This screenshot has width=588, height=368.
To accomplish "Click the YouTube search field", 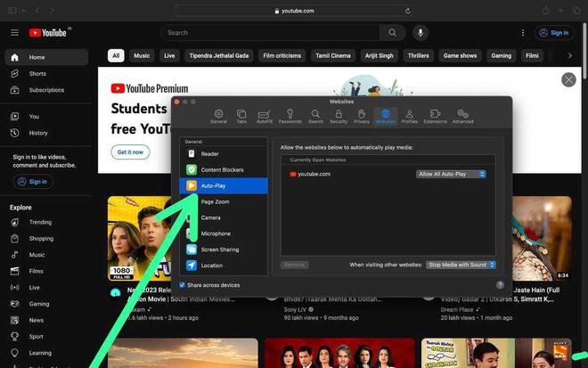I will (270, 33).
